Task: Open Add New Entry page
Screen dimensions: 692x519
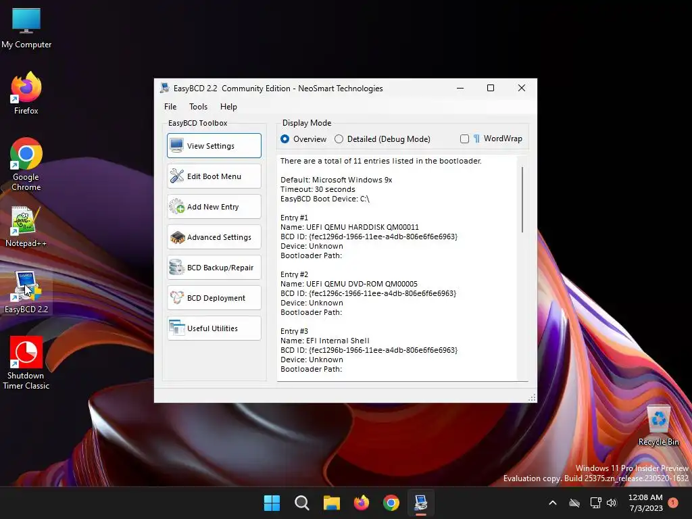Action: tap(214, 207)
